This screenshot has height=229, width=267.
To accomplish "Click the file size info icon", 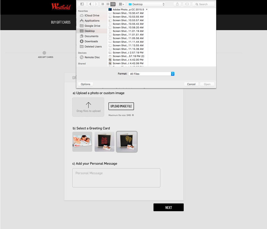I will [x=133, y=115].
